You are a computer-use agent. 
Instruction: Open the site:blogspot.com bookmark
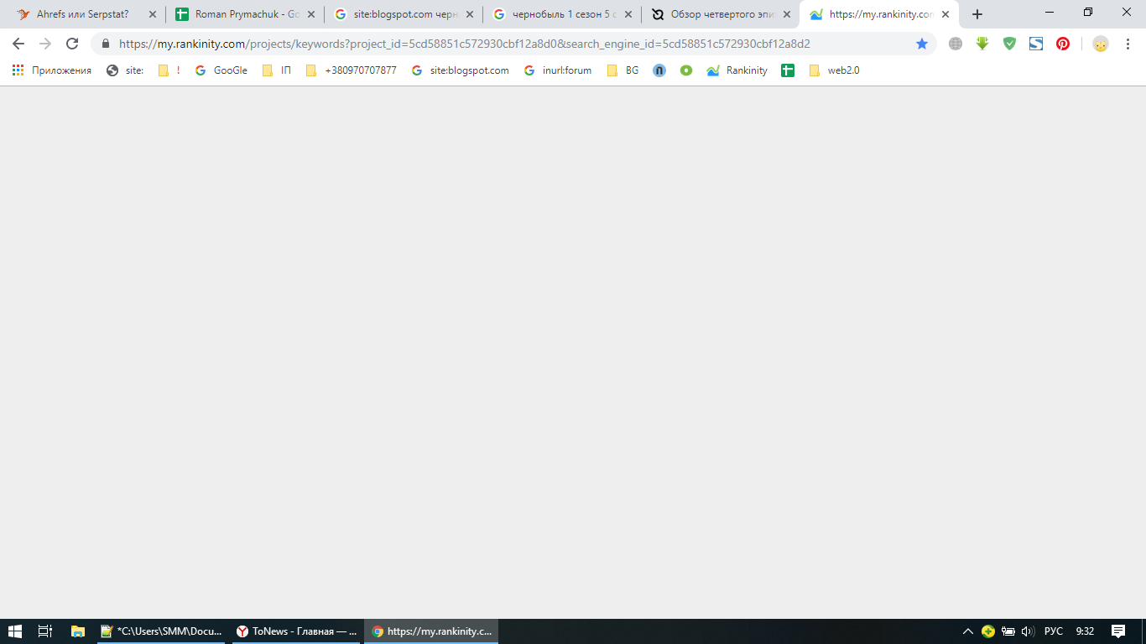pyautogui.click(x=461, y=70)
